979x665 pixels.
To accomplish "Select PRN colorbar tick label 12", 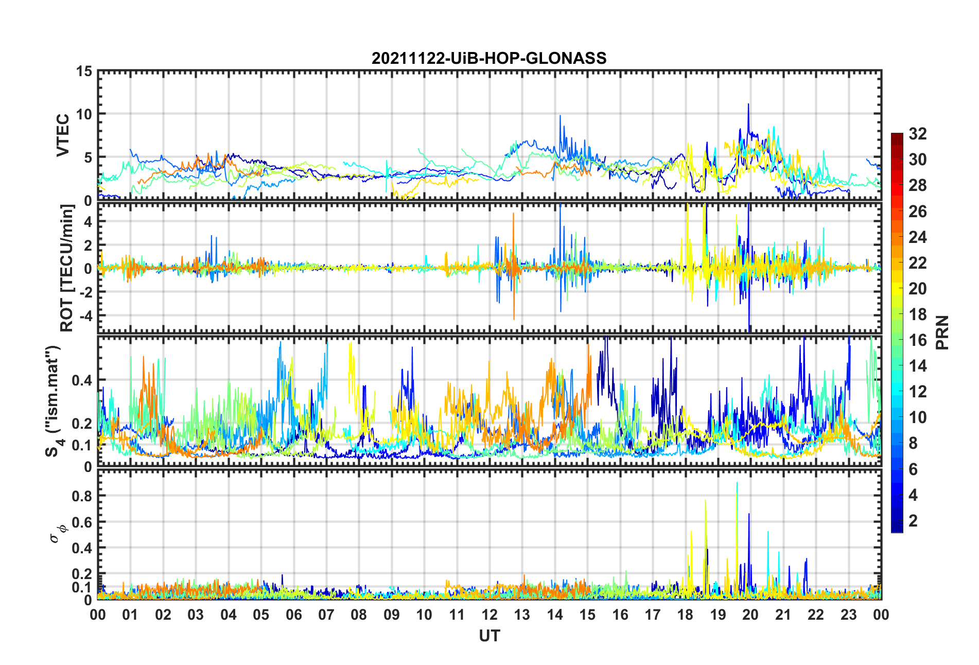I will tap(918, 392).
